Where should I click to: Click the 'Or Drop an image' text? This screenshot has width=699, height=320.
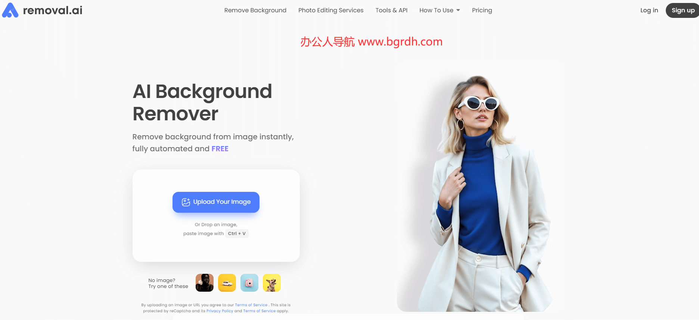216,225
